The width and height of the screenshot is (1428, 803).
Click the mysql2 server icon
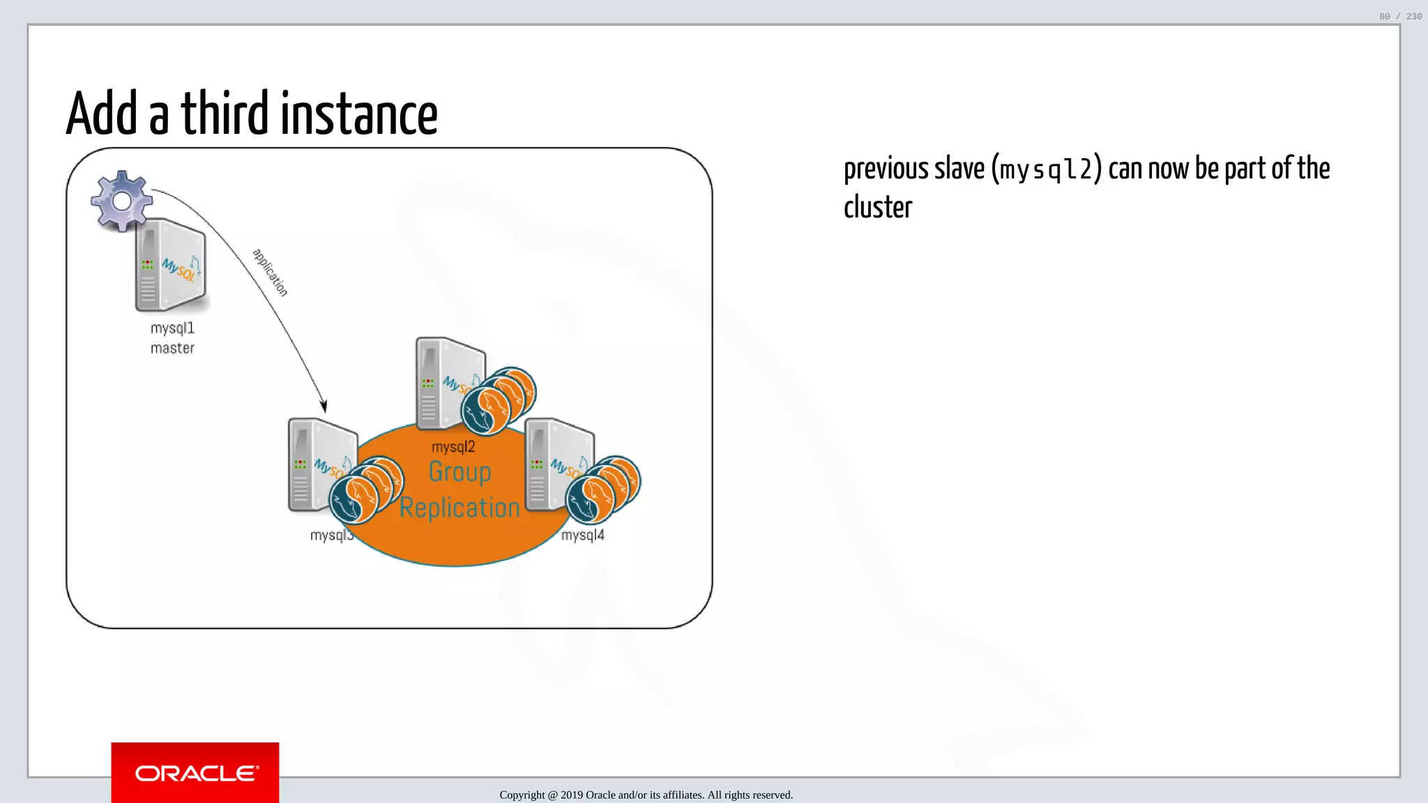pos(450,383)
